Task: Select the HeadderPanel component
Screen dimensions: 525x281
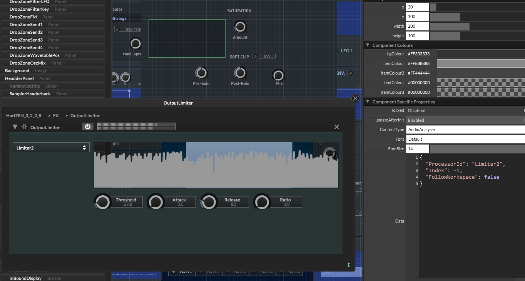Action: pyautogui.click(x=52, y=78)
